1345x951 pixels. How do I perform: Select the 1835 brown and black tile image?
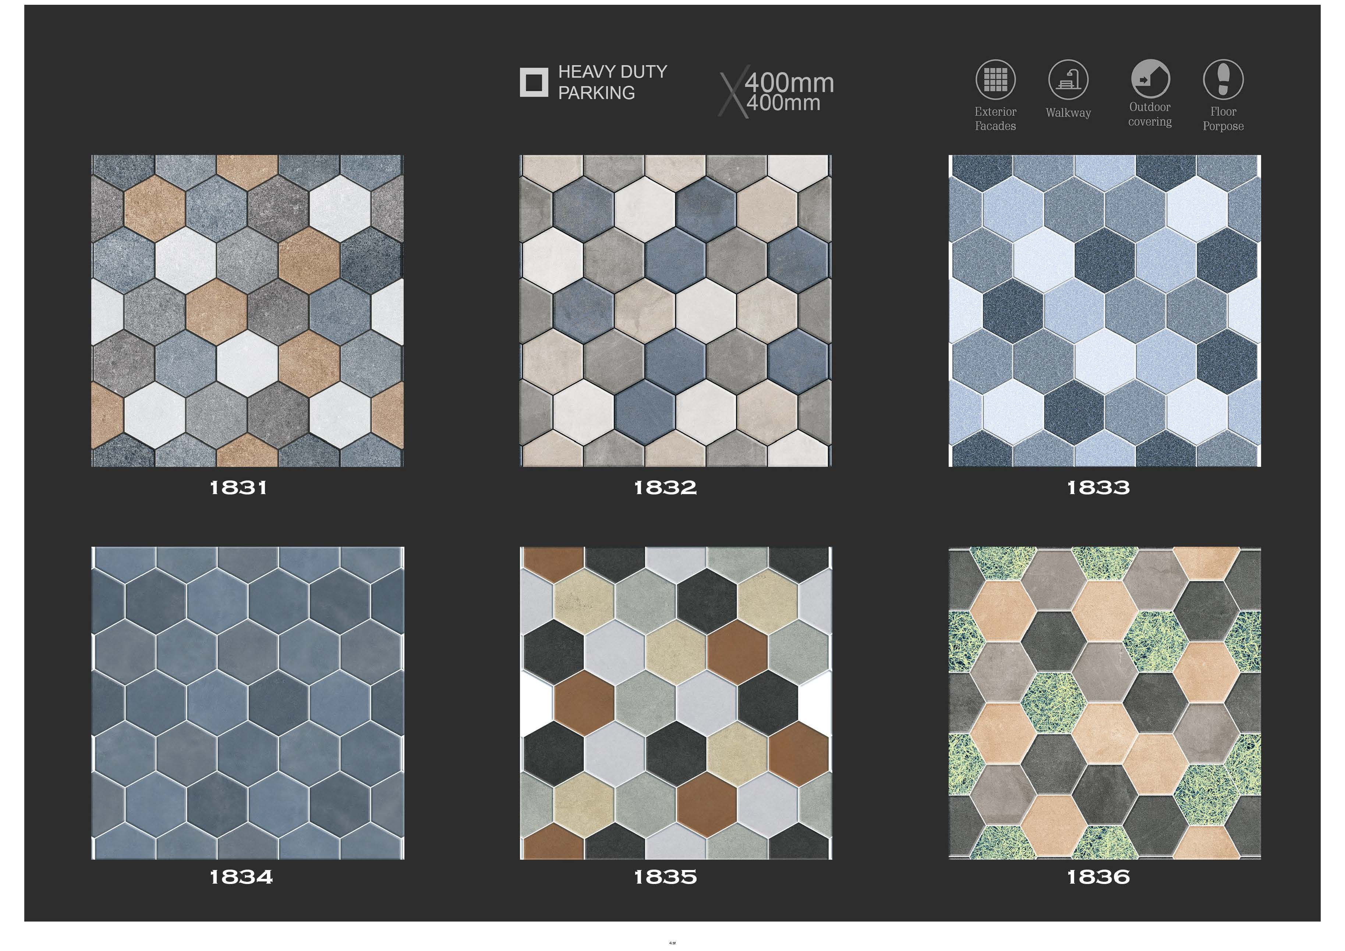click(675, 703)
